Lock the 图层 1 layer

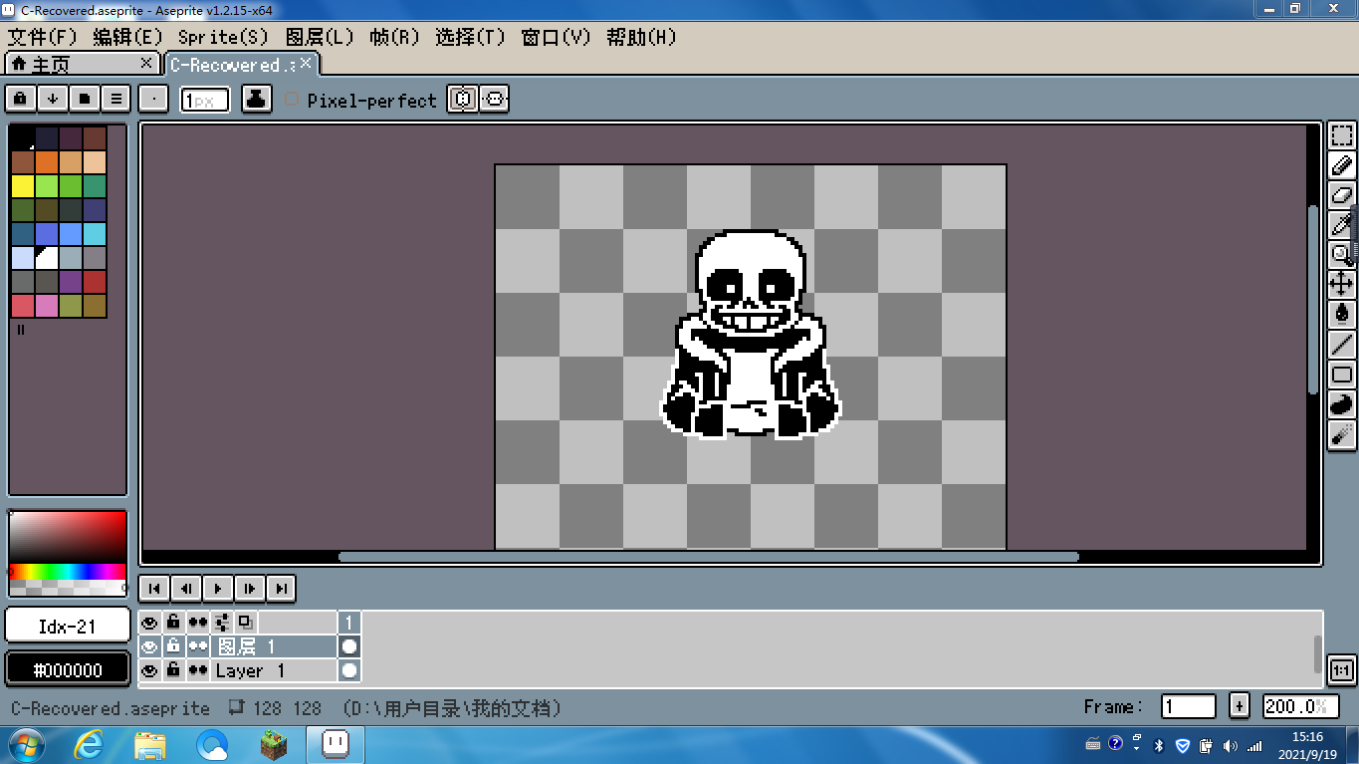click(173, 646)
